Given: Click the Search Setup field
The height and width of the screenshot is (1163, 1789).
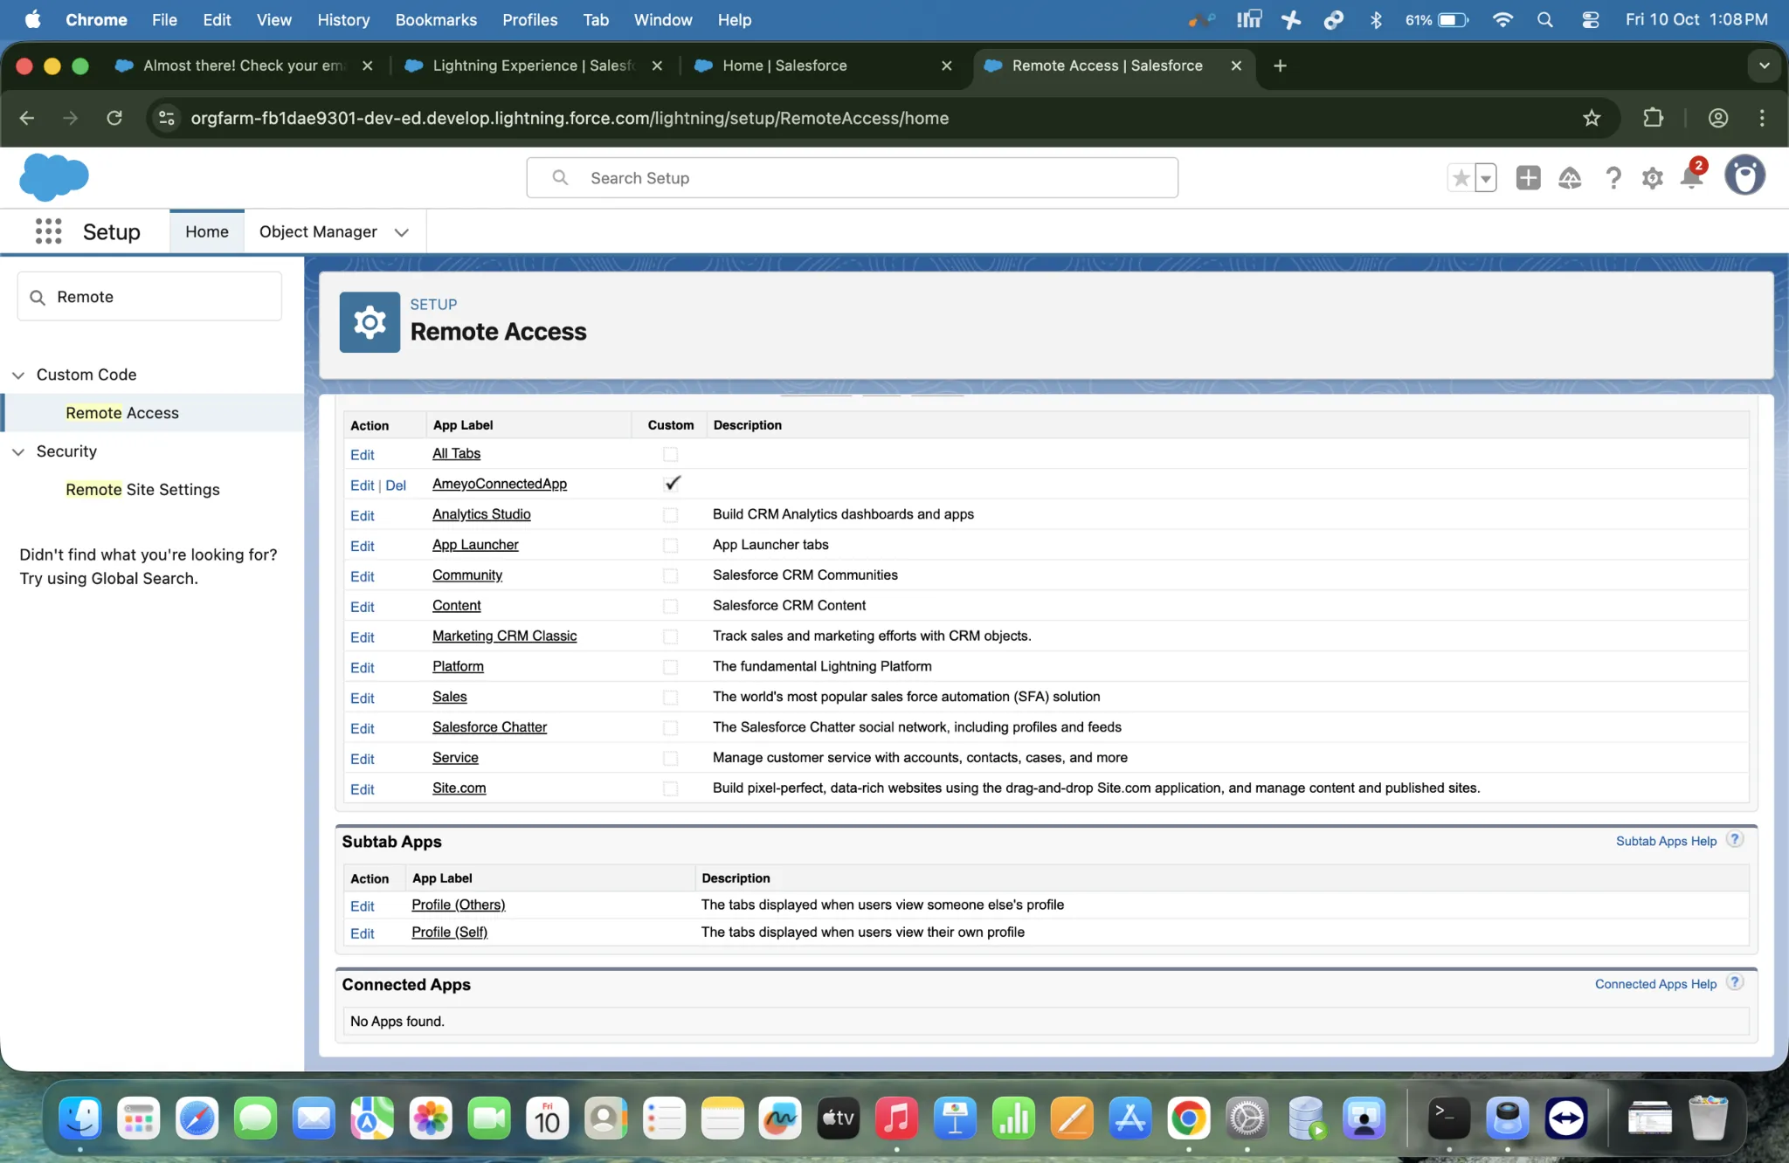Looking at the screenshot, I should pos(852,178).
